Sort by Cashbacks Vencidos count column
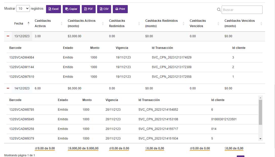This screenshot has width=275, height=157. coord(218,23)
